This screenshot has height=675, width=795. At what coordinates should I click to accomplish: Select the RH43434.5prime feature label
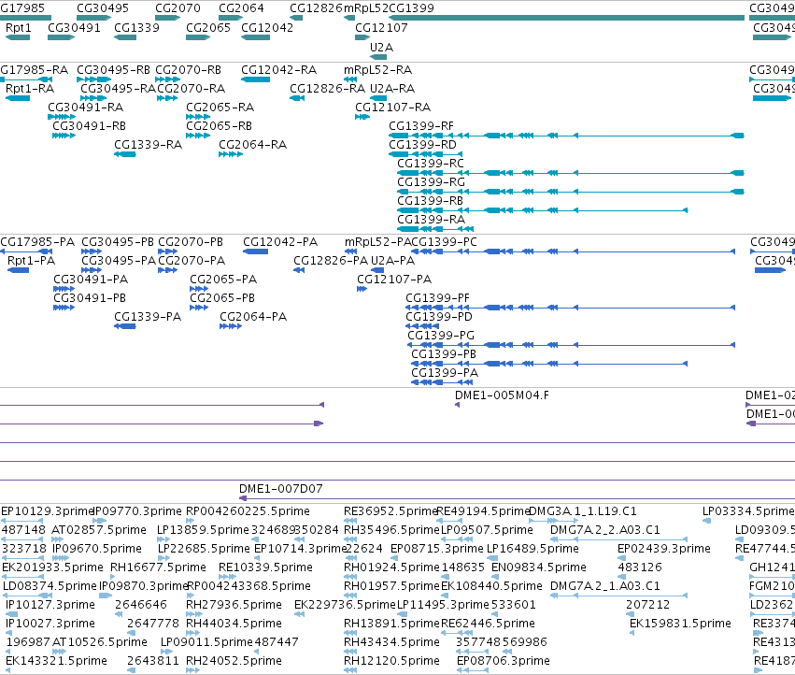(x=392, y=642)
